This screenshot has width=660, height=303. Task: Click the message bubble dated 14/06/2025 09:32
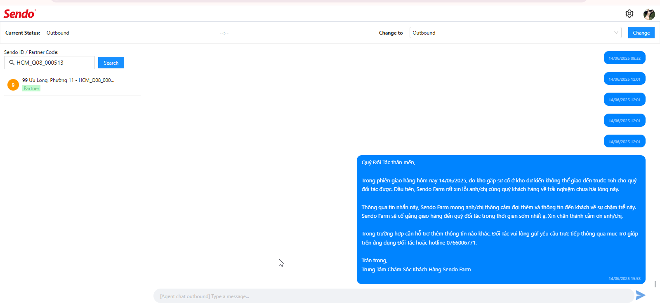625,58
